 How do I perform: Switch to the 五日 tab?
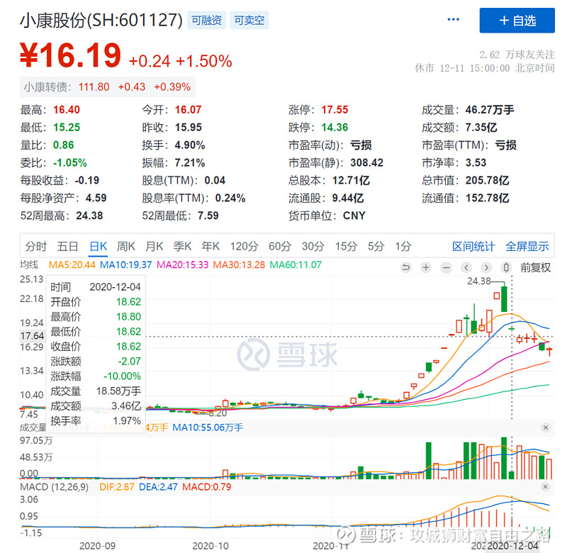click(x=67, y=246)
